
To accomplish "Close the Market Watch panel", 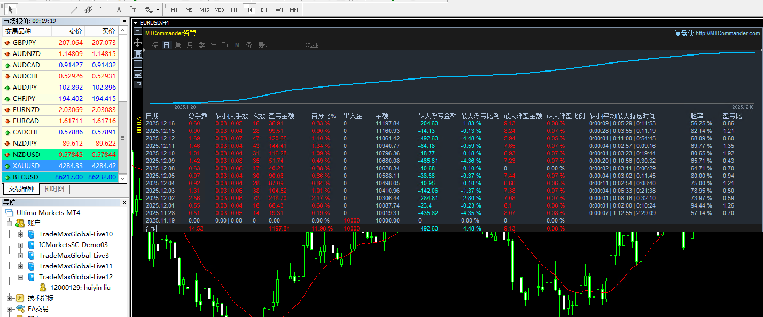I will click(126, 21).
